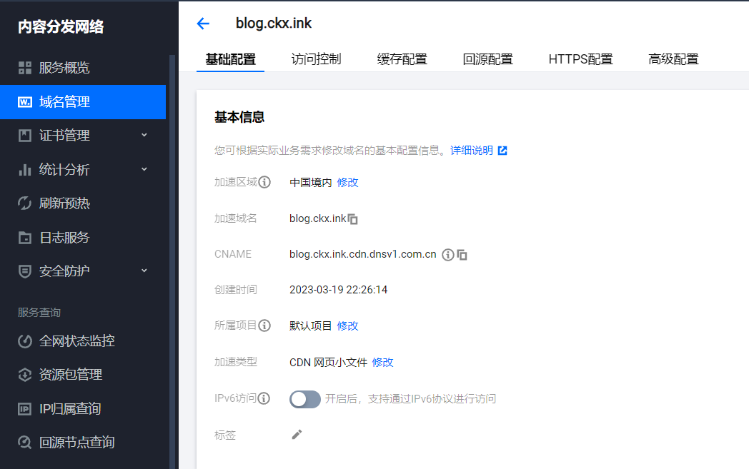The height and width of the screenshot is (469, 749).
Task: Expand the 统计分析 sidebar menu
Action: coord(83,170)
